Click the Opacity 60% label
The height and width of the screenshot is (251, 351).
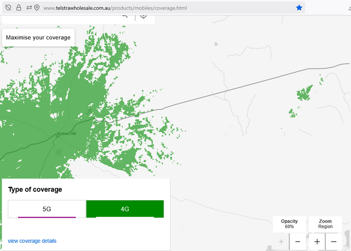tap(289, 224)
